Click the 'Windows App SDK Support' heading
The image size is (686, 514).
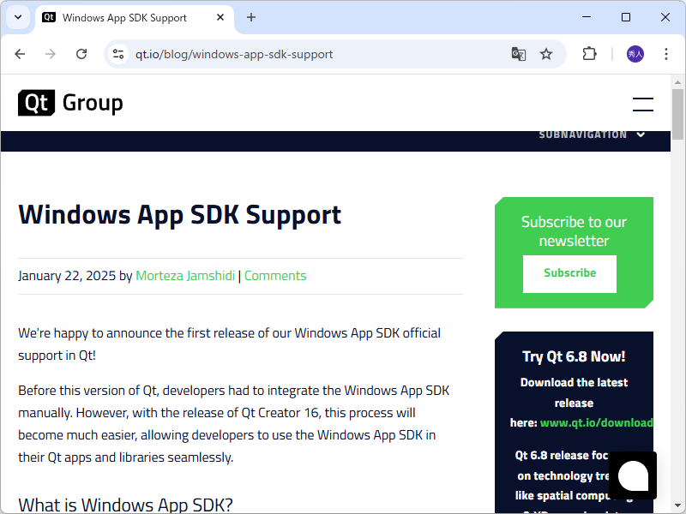179,215
